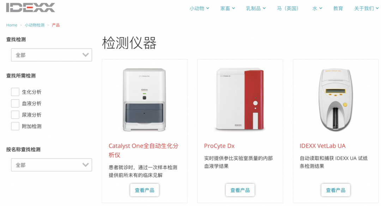Open IDEXX VetLab UA product image
Image resolution: width=381 pixels, height=206 pixels.
(x=335, y=100)
